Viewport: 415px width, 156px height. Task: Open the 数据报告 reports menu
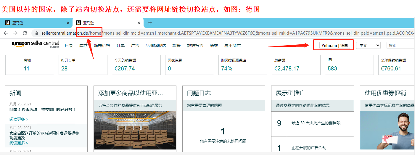click(x=195, y=46)
